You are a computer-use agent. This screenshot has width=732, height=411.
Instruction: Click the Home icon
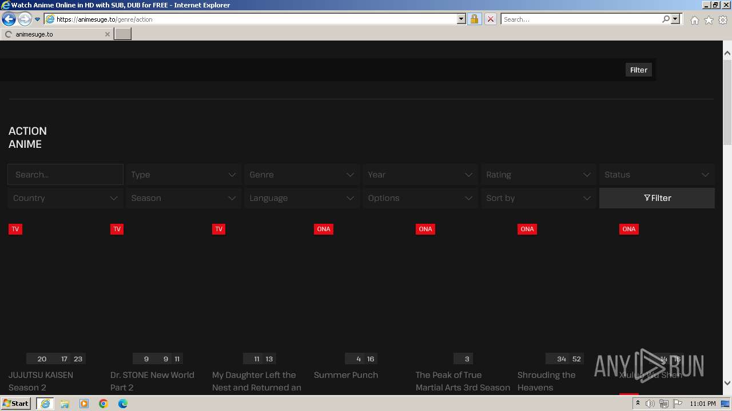coord(694,20)
